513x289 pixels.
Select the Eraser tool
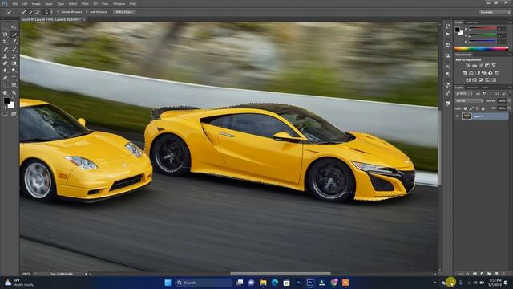(x=6, y=63)
